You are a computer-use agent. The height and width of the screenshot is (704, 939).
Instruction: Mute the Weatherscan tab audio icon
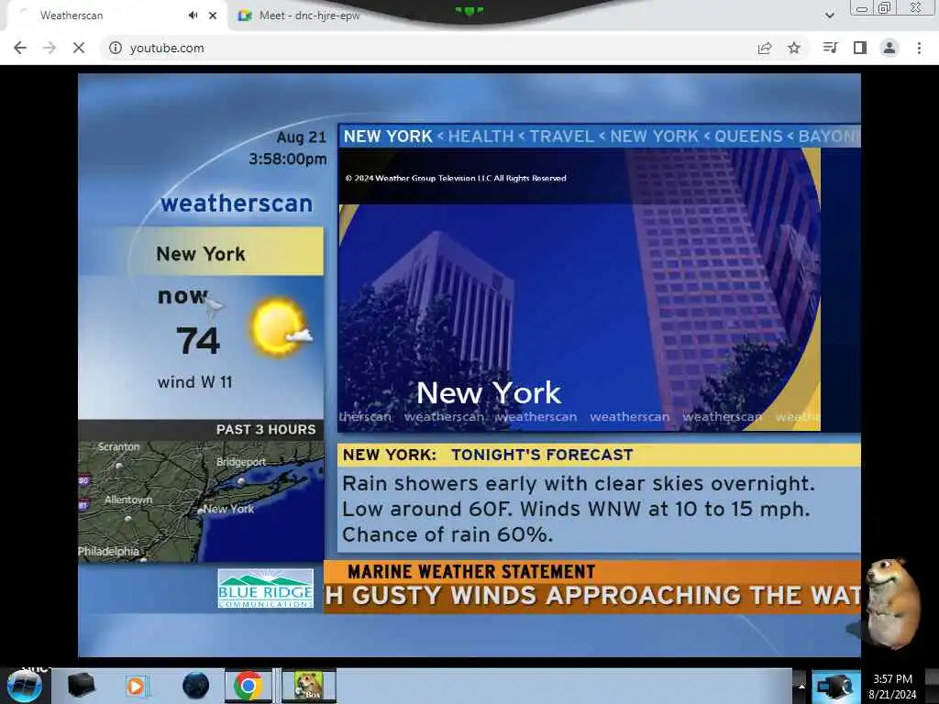[x=193, y=16]
